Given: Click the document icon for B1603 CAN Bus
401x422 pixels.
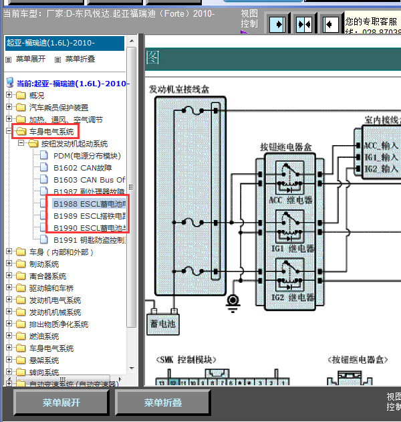Looking at the screenshot, I should point(44,179).
